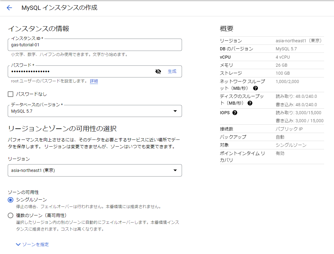Click the back arrow to exit instance creation
Image resolution: width=334 pixels, height=254 pixels.
point(9,8)
